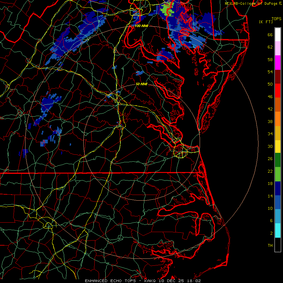
Task: Click the "50 NMI" range ring label
Action: 141,84
